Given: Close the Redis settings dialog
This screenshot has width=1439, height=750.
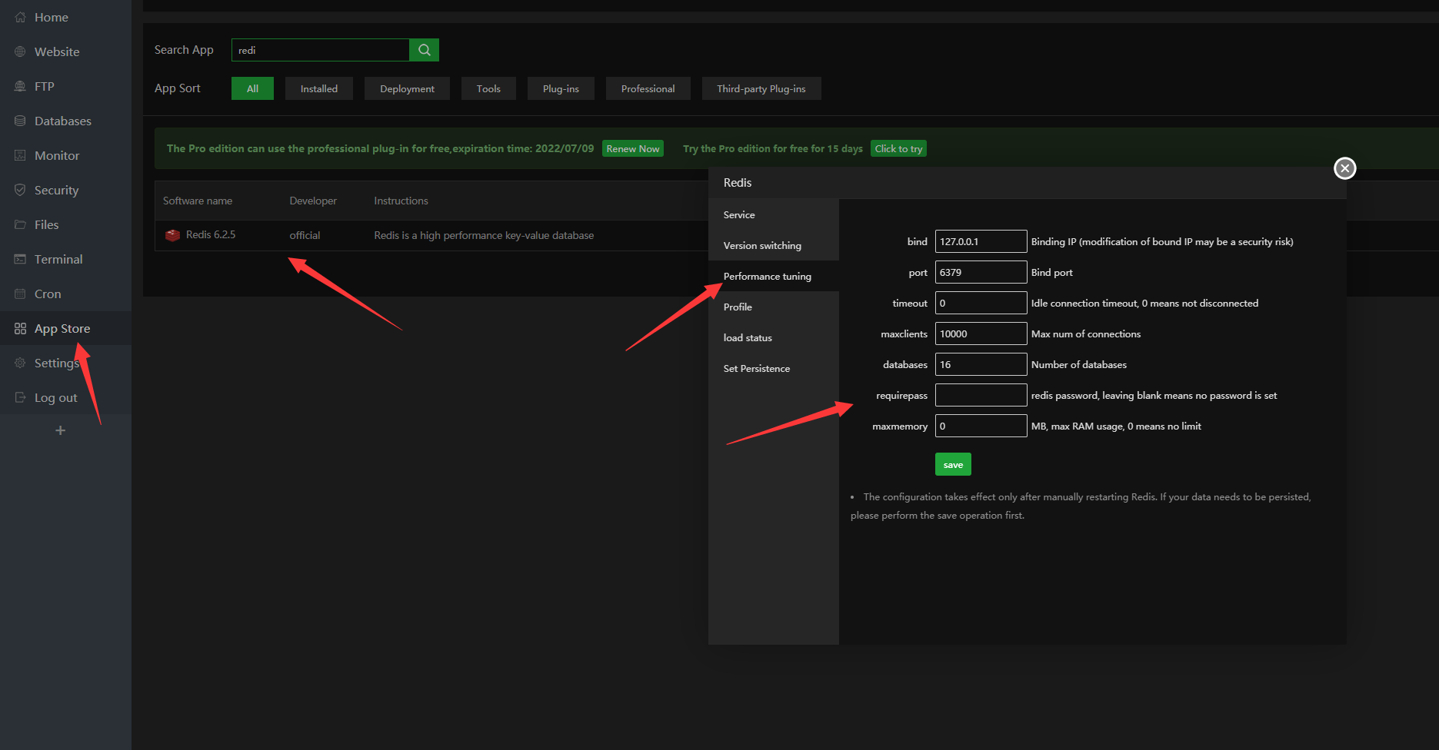Looking at the screenshot, I should (1344, 168).
